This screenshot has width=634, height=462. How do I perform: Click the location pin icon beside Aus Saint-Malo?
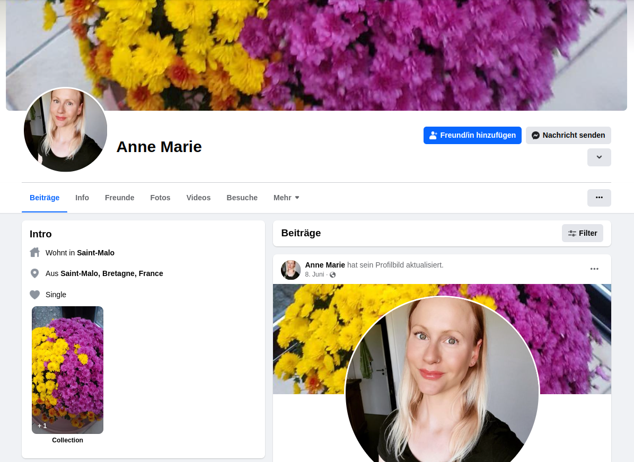(x=35, y=273)
